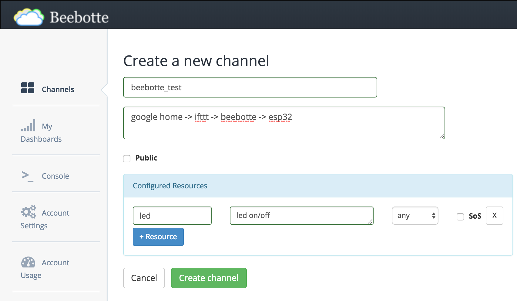This screenshot has width=517, height=301.
Task: Click the description textarea resize handle
Action: [442, 136]
